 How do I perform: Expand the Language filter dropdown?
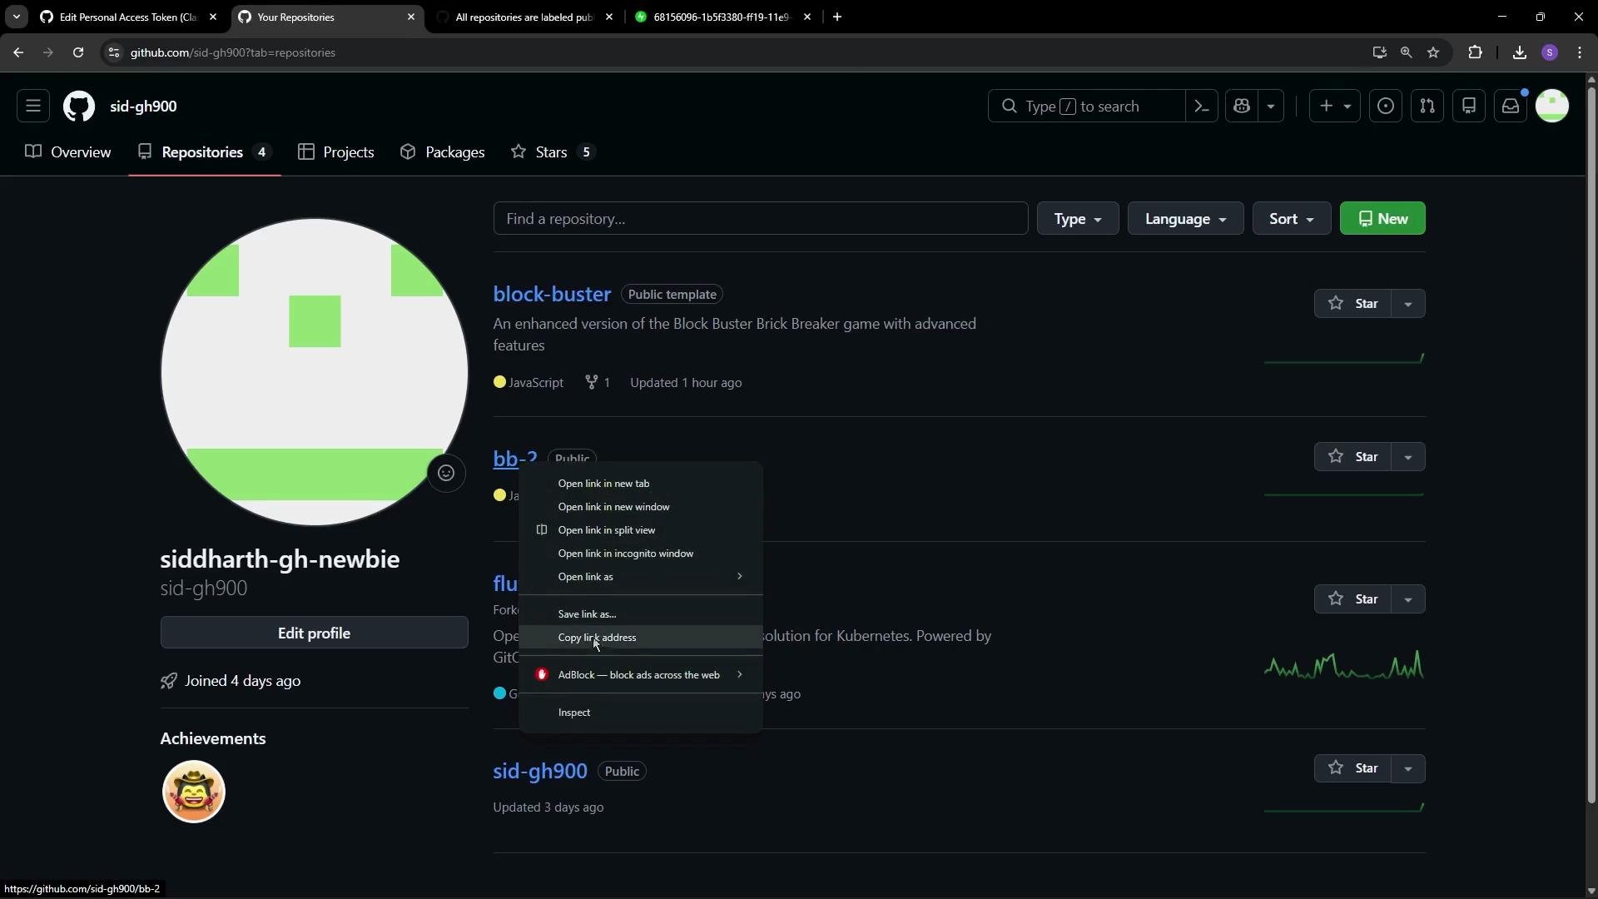pos(1185,218)
